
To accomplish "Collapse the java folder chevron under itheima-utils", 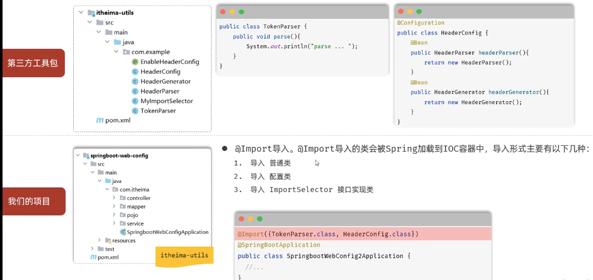I will [x=107, y=42].
